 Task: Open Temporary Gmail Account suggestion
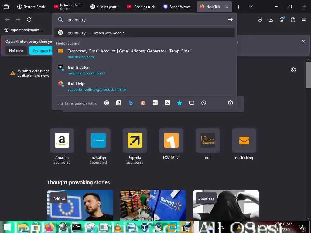point(144,54)
